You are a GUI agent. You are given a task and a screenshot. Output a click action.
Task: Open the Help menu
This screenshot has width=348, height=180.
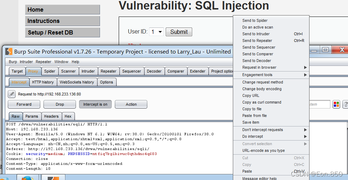click(x=75, y=62)
